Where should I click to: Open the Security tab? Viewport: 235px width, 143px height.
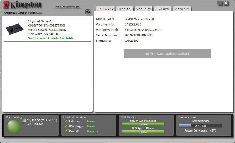[144, 9]
